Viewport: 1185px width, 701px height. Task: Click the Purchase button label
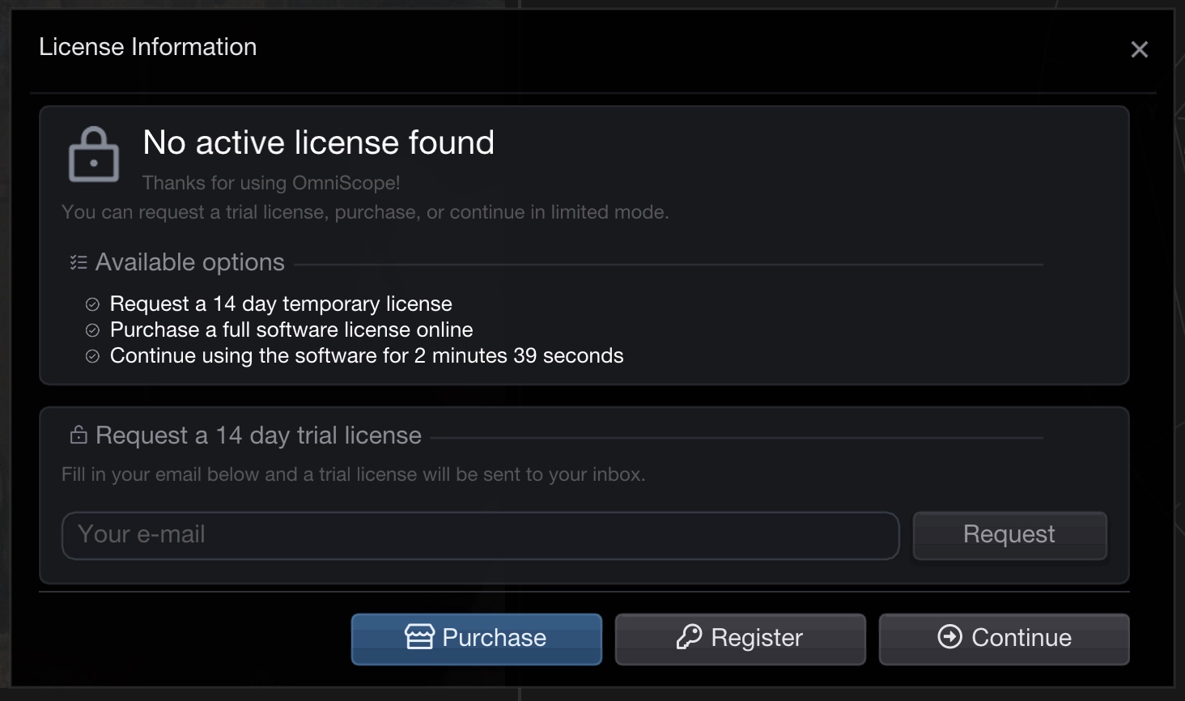click(494, 638)
